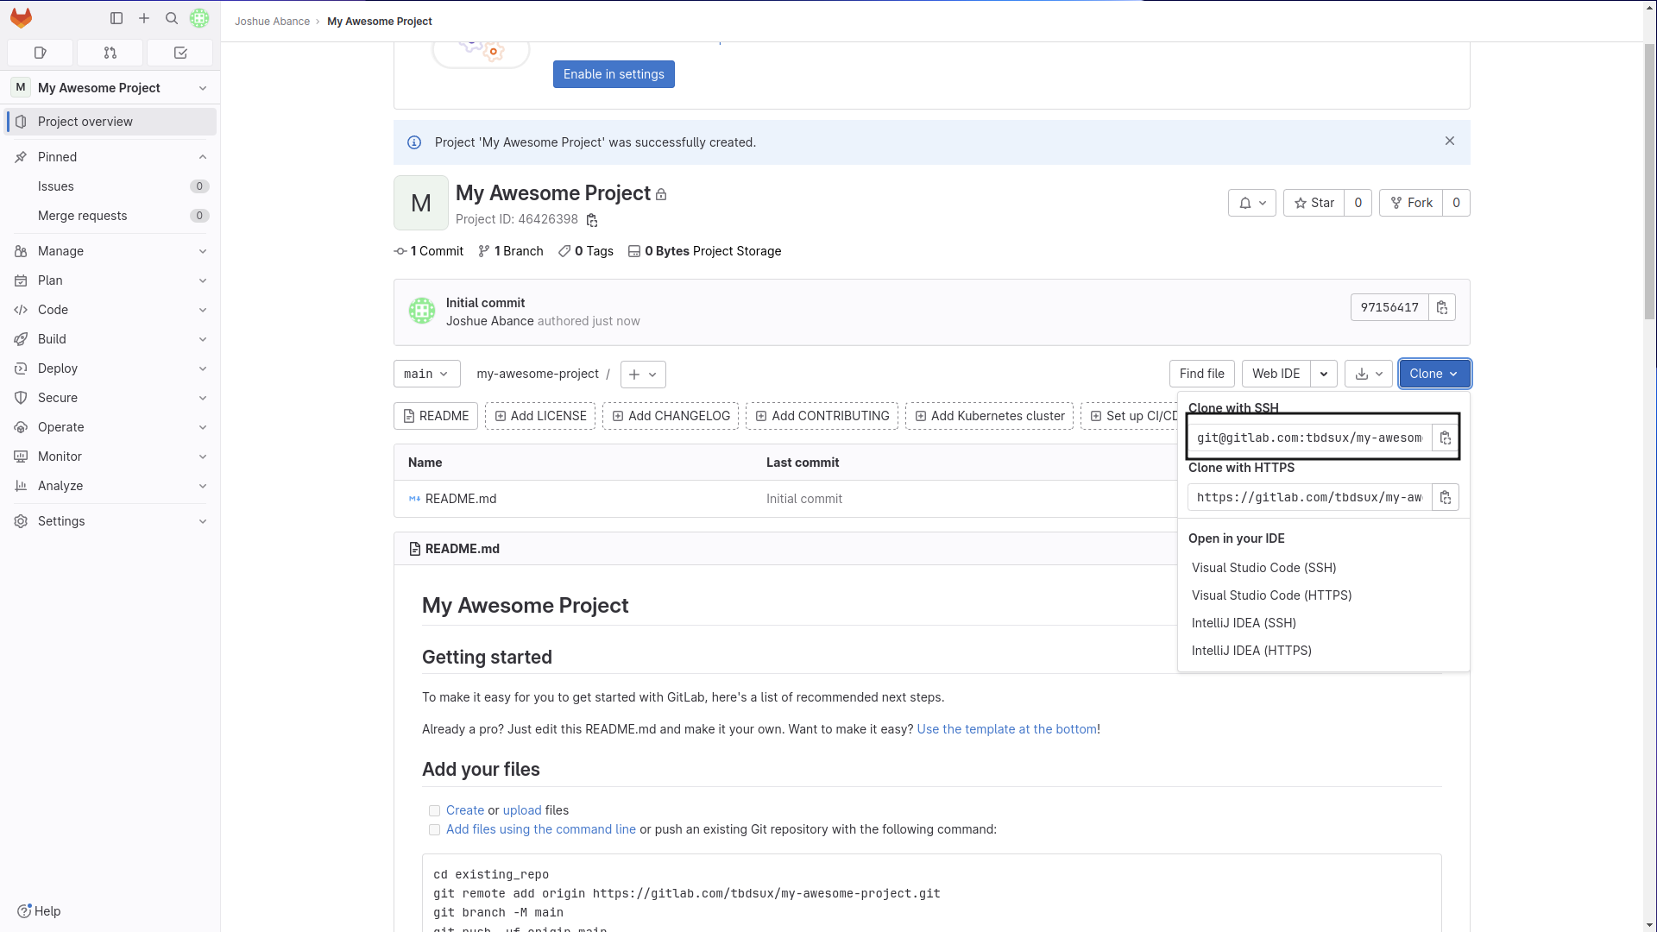Expand the Deploy section
This screenshot has width=1657, height=932.
click(x=110, y=368)
